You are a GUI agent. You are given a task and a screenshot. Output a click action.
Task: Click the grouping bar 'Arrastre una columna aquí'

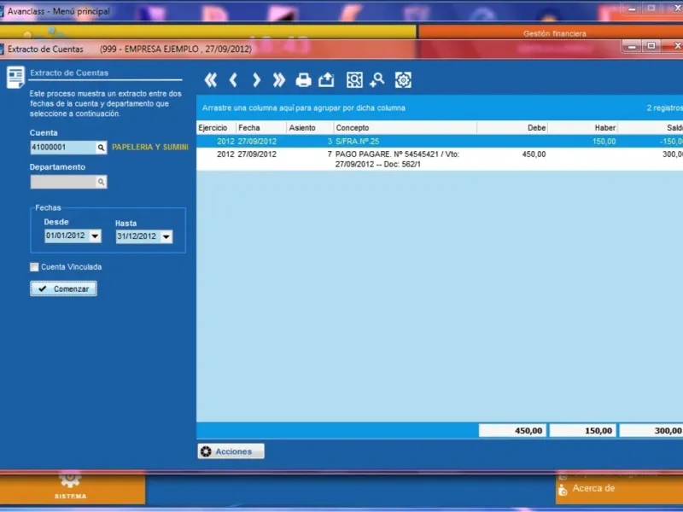click(440, 108)
